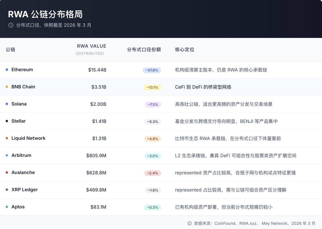The height and width of the screenshot is (229, 322).
Task: Click the ~0.3% share badge
Action: coord(153,207)
